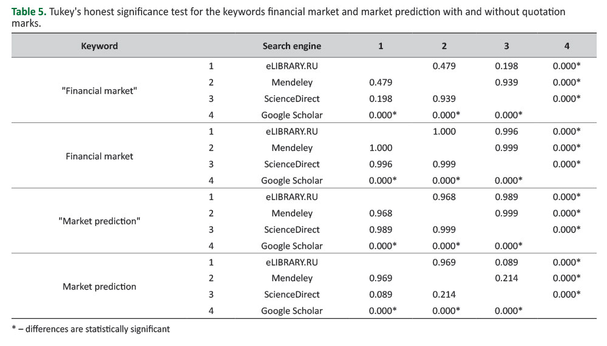Select 0.089 in the eLIBRARY.RU row
Image resolution: width=607 pixels, height=346 pixels.
click(x=506, y=262)
